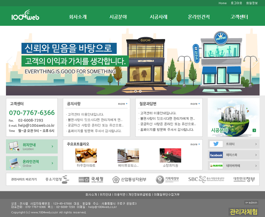The height and width of the screenshot is (217, 265).
Task: Show the previous banner slide arrow
Action: tap(10, 62)
